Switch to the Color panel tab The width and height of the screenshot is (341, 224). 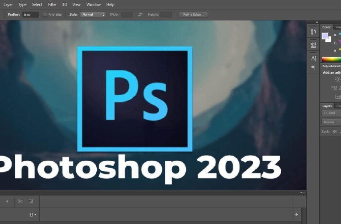[326, 27]
